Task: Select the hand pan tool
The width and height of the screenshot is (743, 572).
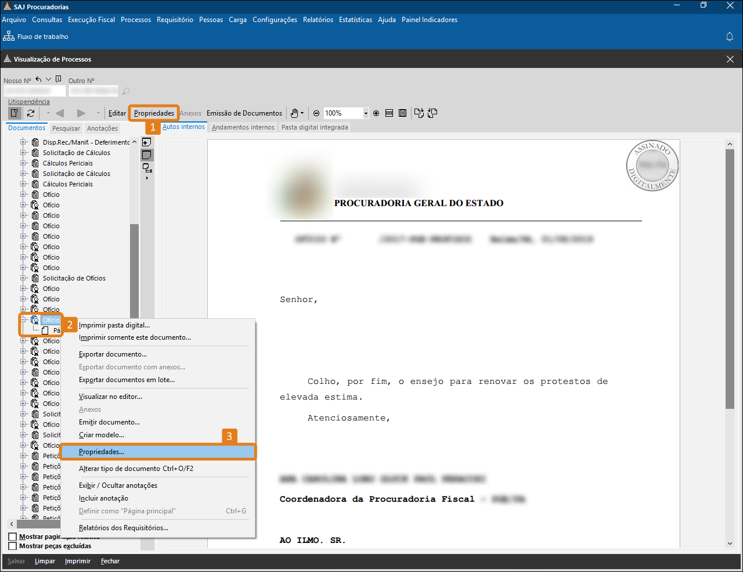Action: pos(295,113)
